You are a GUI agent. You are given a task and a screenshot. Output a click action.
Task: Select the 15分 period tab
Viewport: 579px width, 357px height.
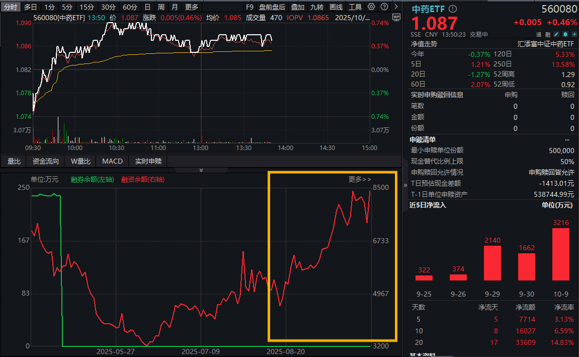click(87, 7)
